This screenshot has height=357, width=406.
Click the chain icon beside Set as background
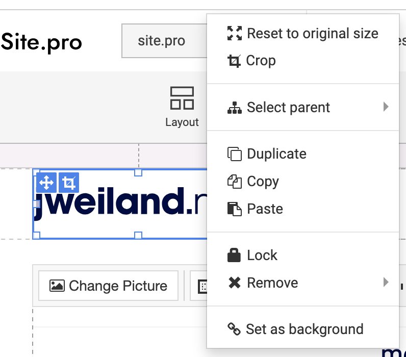click(234, 329)
